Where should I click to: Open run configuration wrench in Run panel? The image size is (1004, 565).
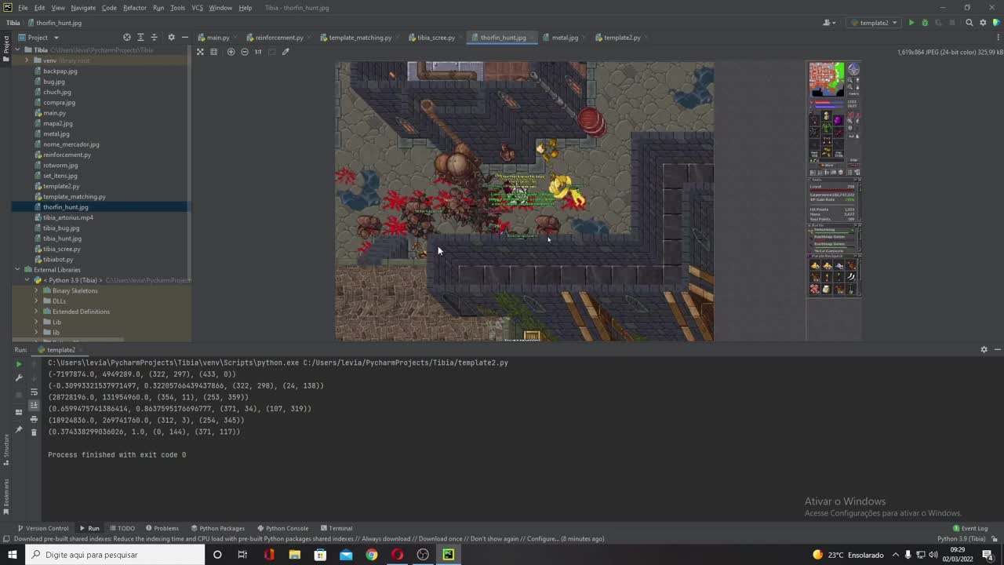19,378
